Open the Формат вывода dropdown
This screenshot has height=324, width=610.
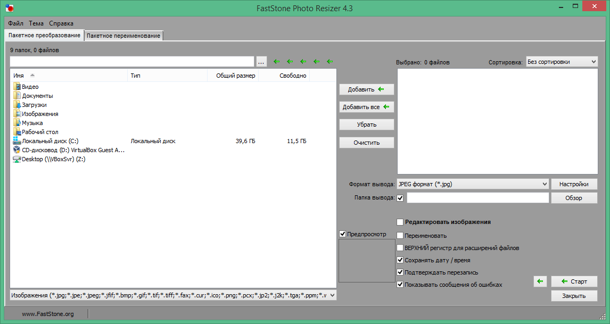tap(473, 184)
